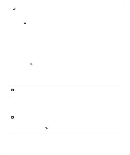Click the info icon in the middle note box
This screenshot has height=155, width=130.
tap(13, 90)
